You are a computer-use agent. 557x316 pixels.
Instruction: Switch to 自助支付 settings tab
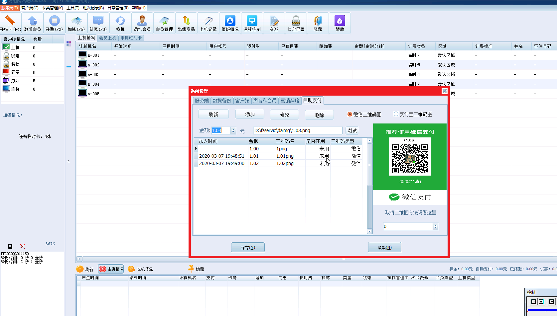312,100
